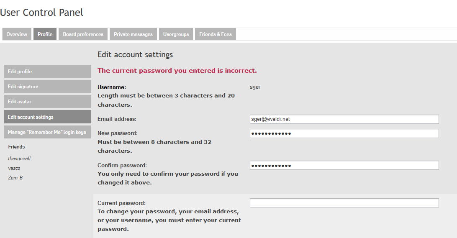Click the Confirm password field

click(344, 165)
